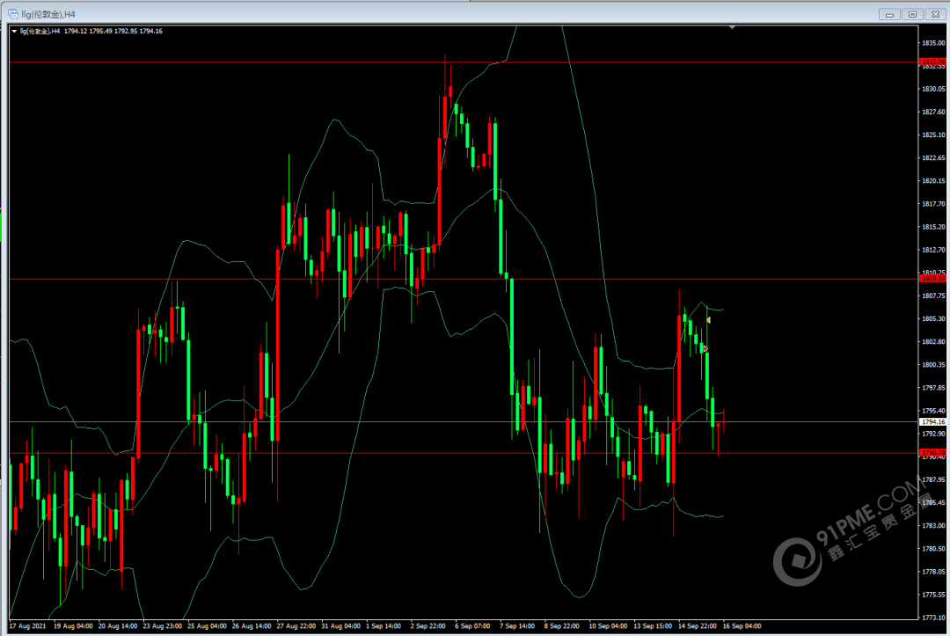Click the 1825.10 price scale value
This screenshot has width=950, height=636.
pyautogui.click(x=933, y=135)
